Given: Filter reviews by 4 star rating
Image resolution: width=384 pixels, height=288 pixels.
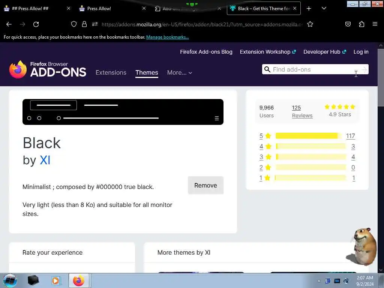Looking at the screenshot, I should click(265, 147).
